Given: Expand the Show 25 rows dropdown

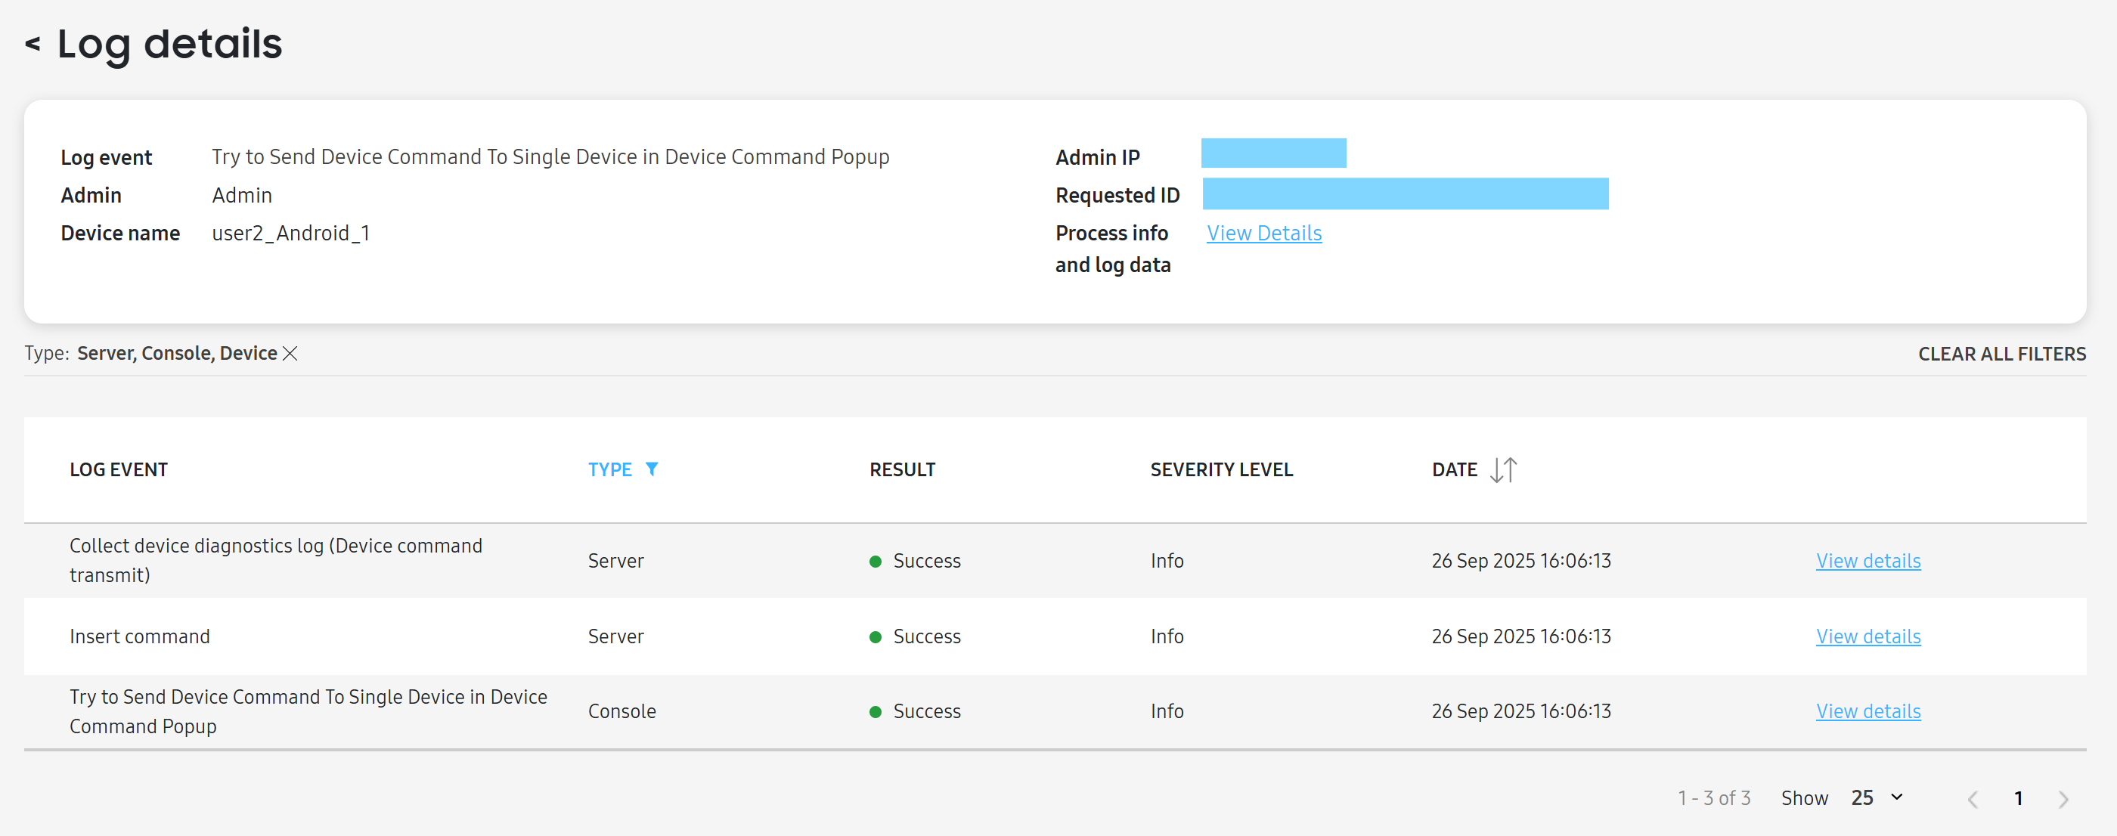Looking at the screenshot, I should (x=1878, y=797).
